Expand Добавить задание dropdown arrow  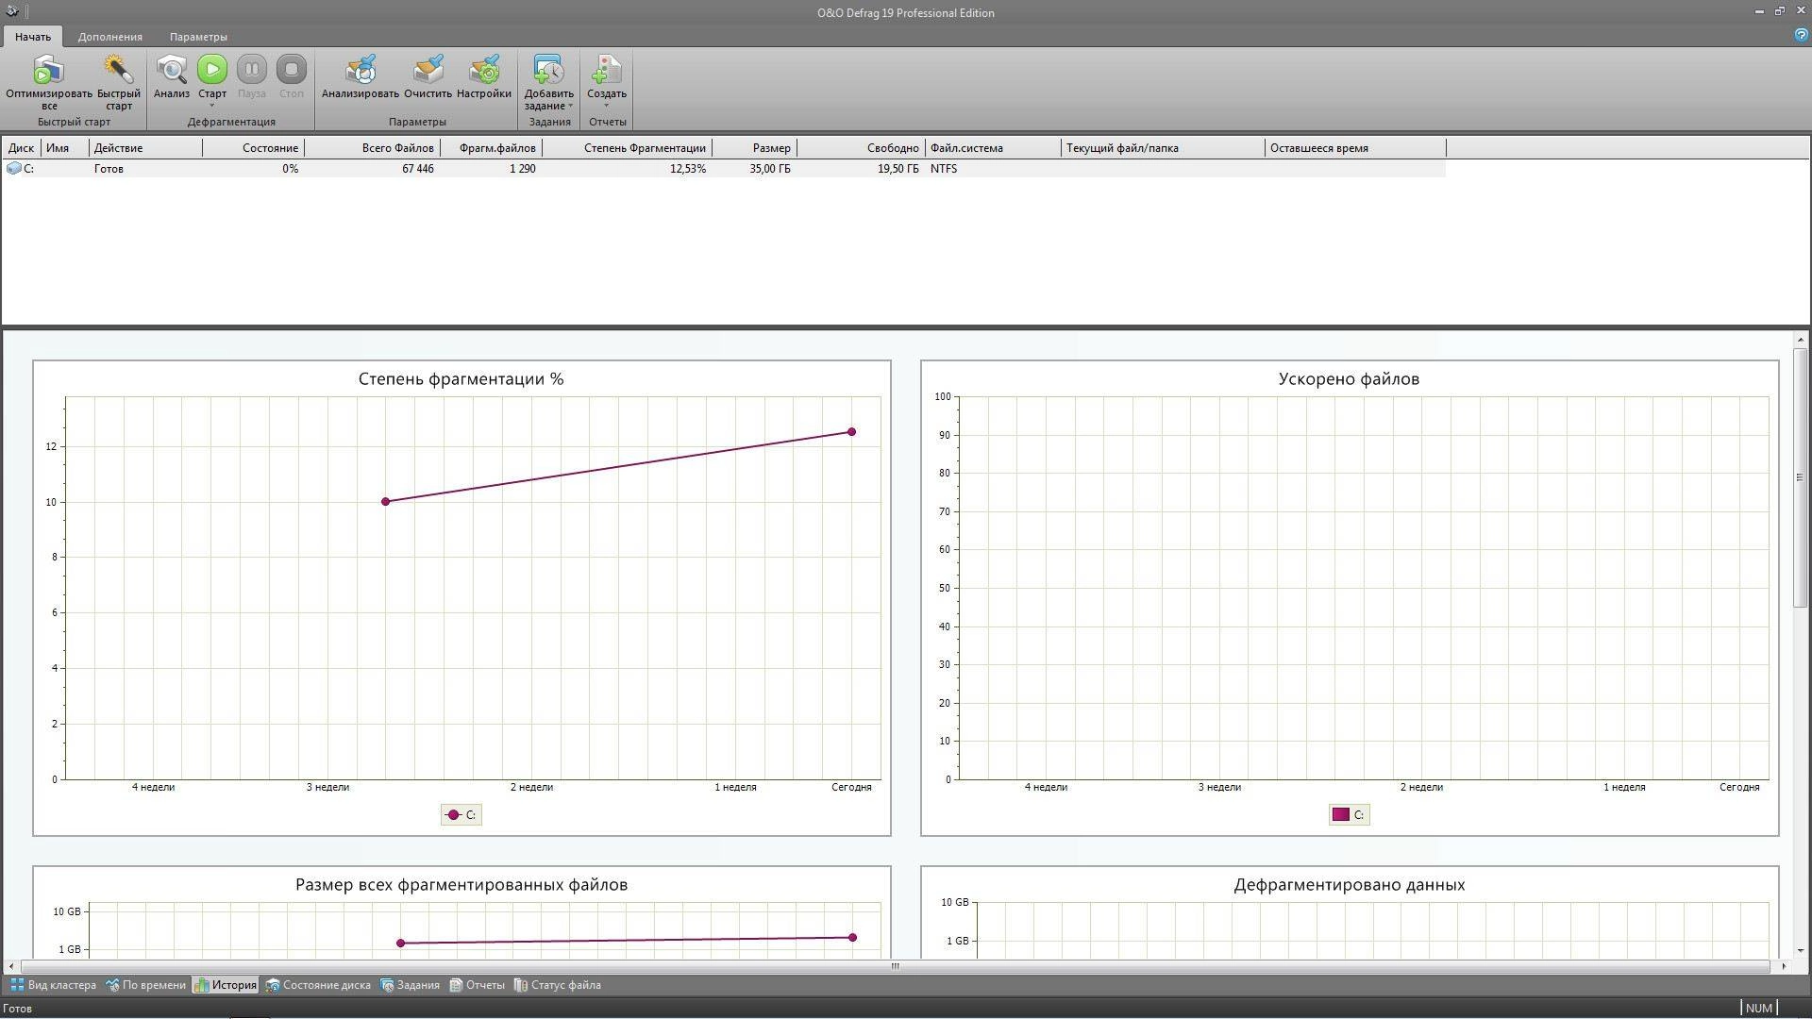570,106
